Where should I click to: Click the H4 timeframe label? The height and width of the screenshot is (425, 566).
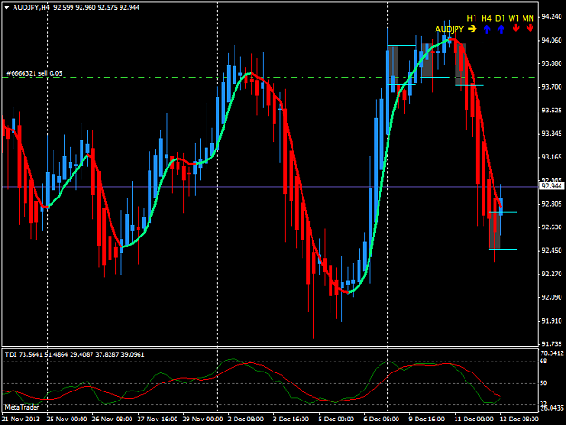pos(486,18)
